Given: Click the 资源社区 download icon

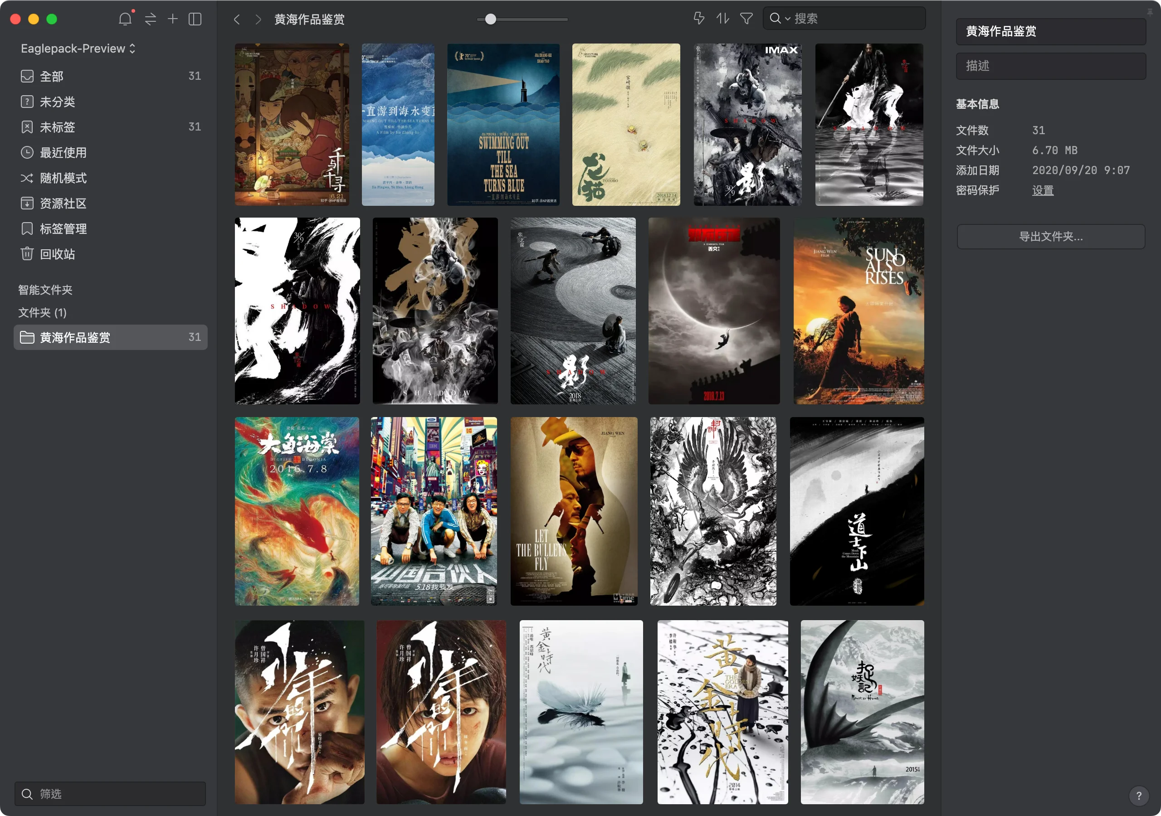Looking at the screenshot, I should [27, 203].
